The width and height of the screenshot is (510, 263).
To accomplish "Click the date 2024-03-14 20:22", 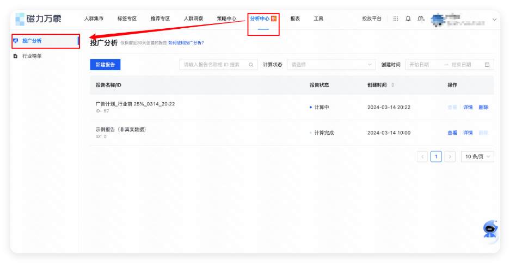I will pyautogui.click(x=389, y=107).
